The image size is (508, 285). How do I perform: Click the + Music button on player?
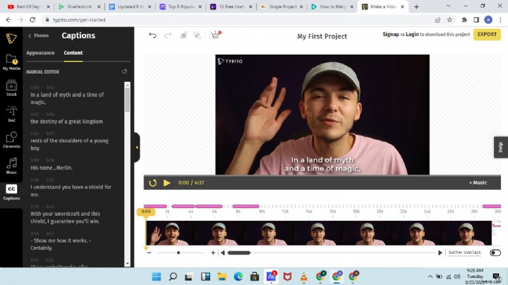point(478,183)
